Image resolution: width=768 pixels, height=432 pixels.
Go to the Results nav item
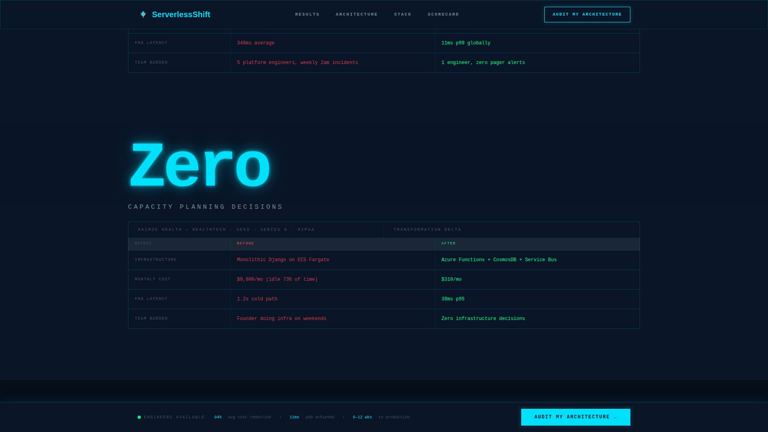coord(307,14)
